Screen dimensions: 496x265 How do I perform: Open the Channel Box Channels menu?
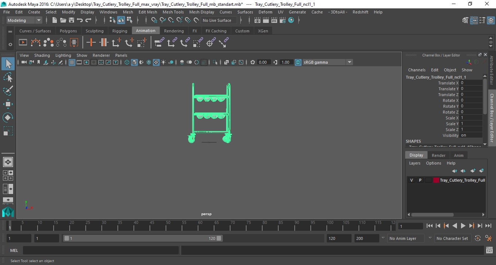click(416, 70)
